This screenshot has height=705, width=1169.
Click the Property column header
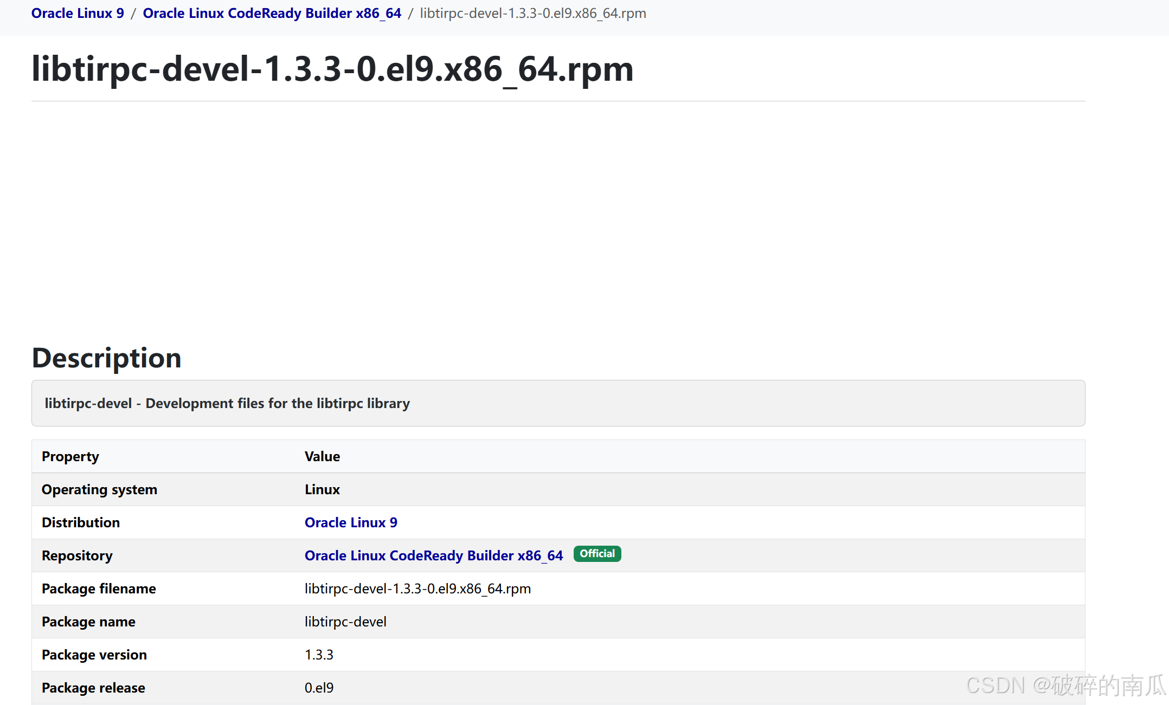70,456
